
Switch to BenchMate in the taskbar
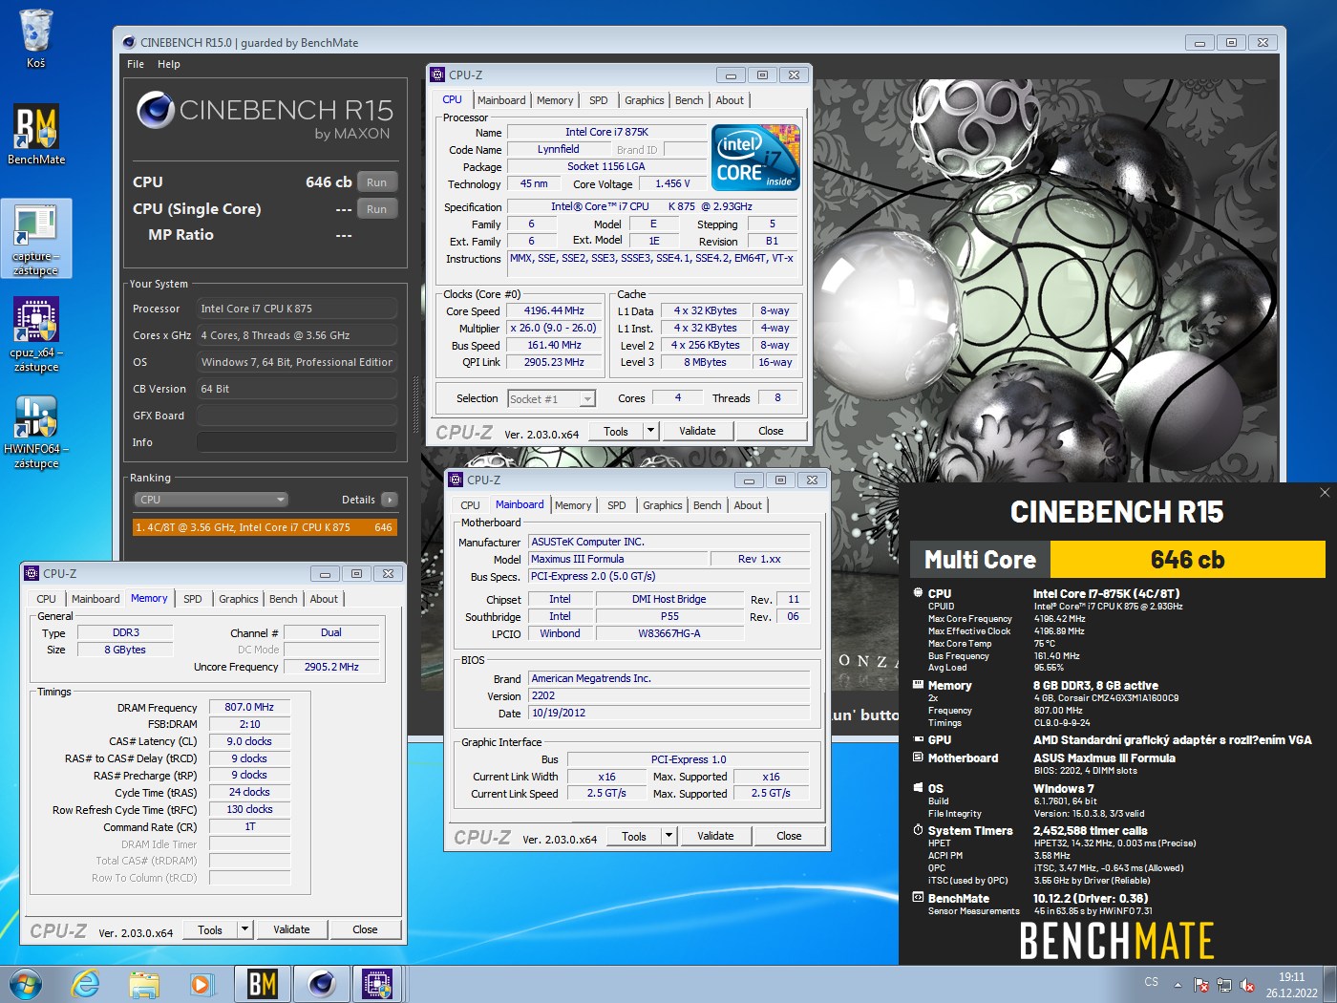tap(263, 984)
